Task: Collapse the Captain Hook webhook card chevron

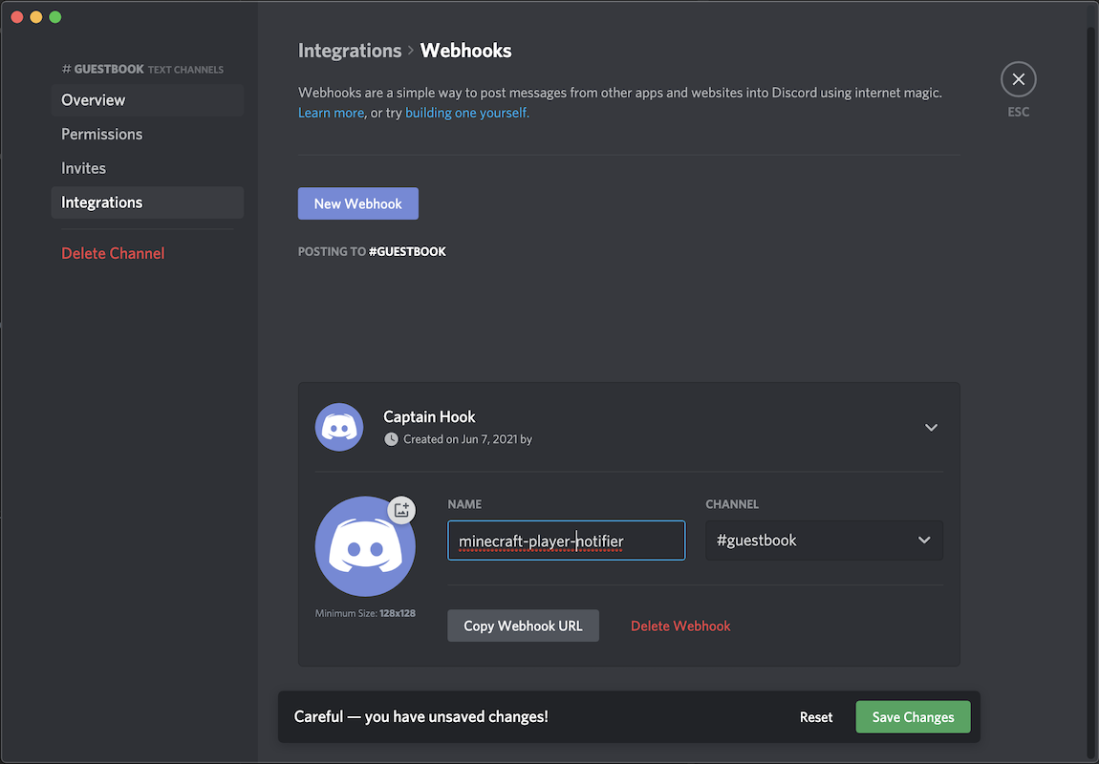Action: 931,427
